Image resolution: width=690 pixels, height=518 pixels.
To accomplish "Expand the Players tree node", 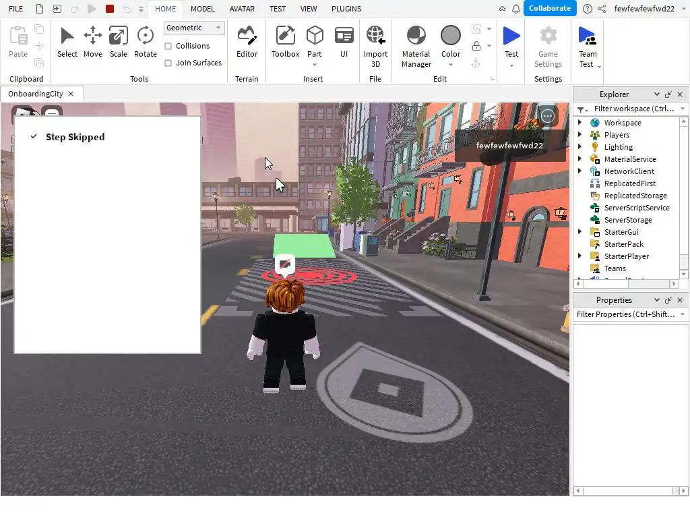I will [x=579, y=134].
